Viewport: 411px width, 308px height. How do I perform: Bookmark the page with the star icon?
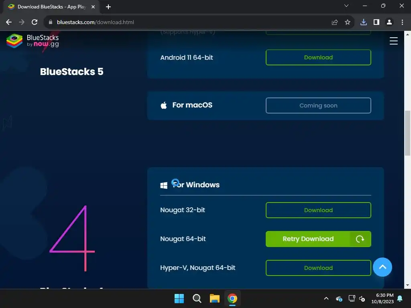pos(348,22)
